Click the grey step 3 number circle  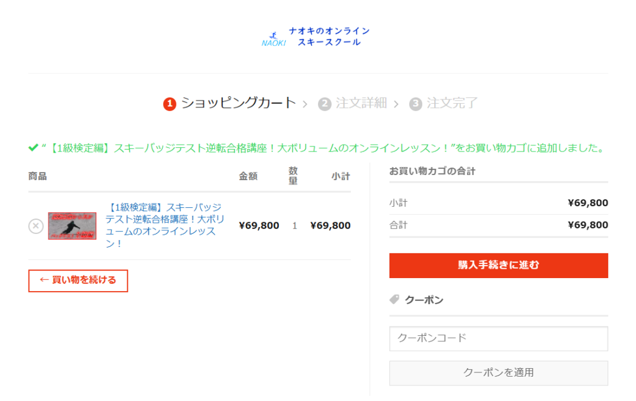click(416, 104)
